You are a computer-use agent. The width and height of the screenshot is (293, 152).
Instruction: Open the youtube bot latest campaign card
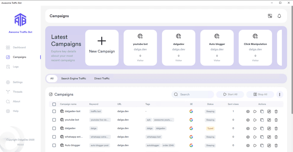(x=140, y=48)
